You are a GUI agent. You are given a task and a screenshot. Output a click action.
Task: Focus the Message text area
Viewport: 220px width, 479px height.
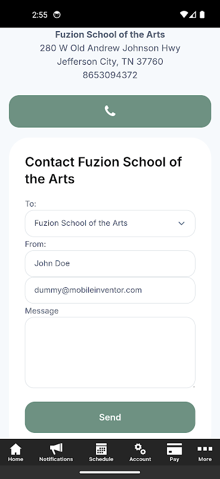(110, 353)
